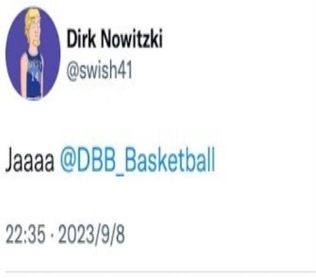Click the surname Nowitzki in the header
Image resolution: width=316 pixels, height=278 pixels.
(x=132, y=39)
